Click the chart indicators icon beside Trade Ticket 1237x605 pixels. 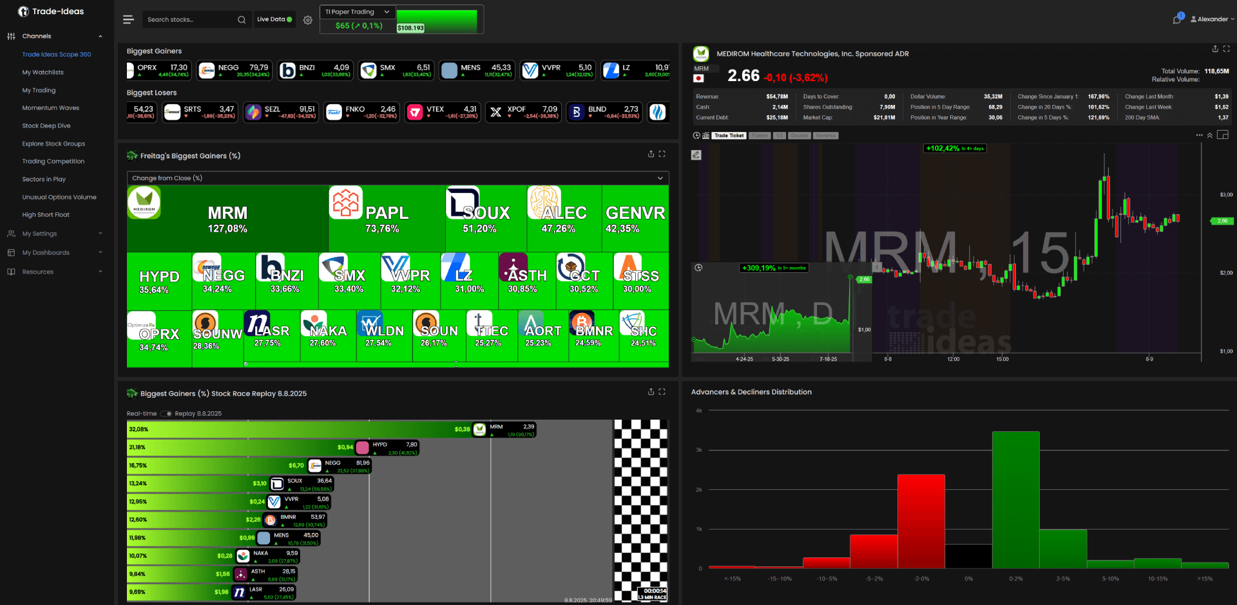tap(705, 136)
